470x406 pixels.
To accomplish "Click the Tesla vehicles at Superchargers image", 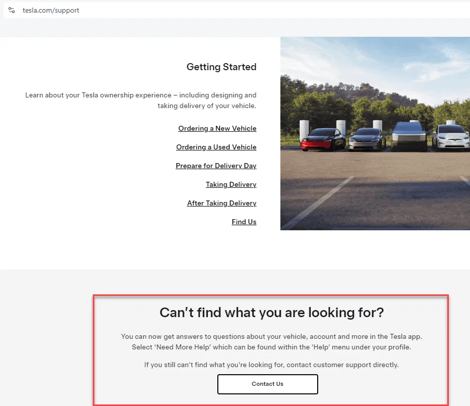I will click(x=375, y=133).
